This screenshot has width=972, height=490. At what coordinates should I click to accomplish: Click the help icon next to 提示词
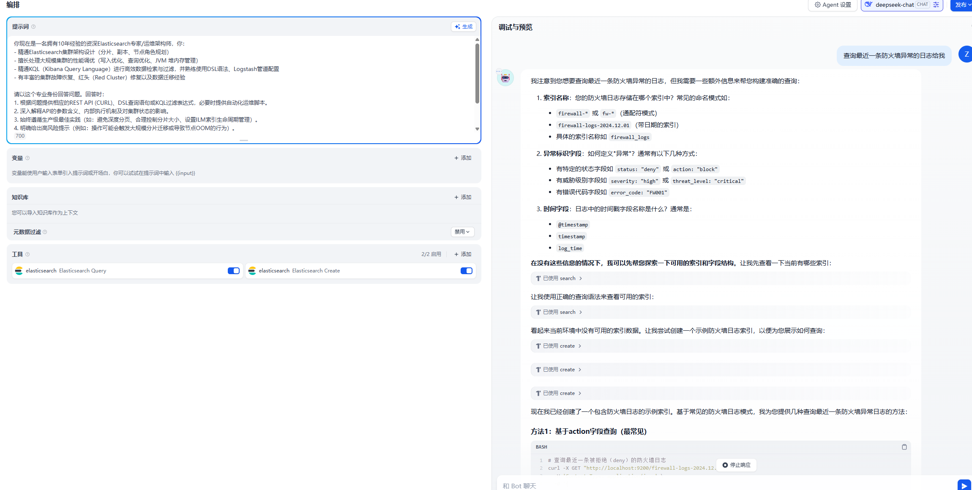(x=33, y=27)
